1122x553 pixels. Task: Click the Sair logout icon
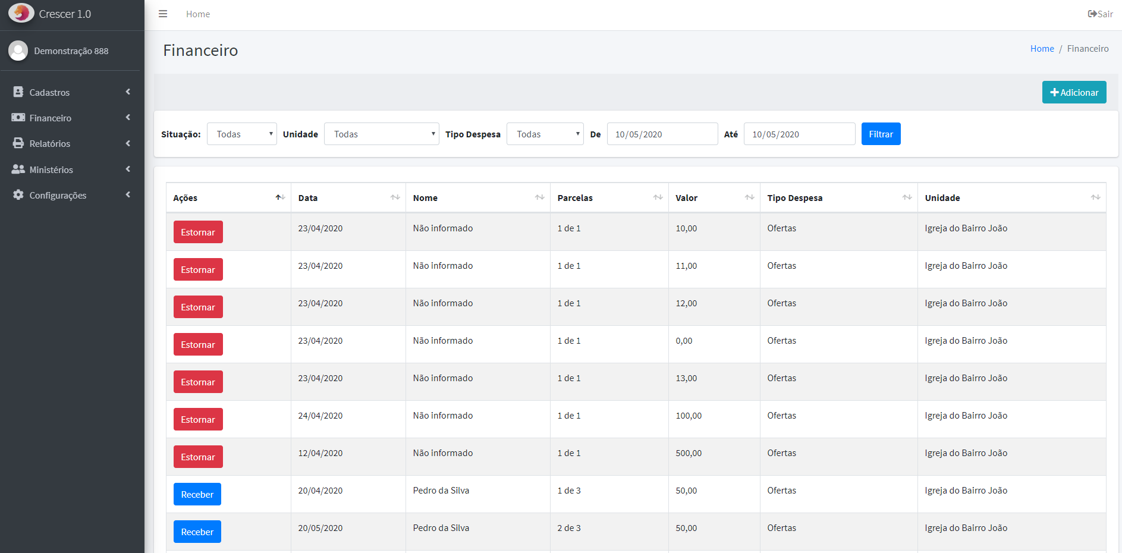[x=1092, y=14]
